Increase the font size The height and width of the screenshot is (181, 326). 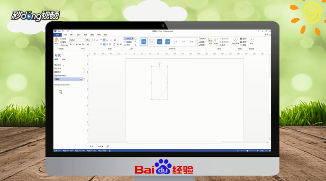(x=94, y=40)
